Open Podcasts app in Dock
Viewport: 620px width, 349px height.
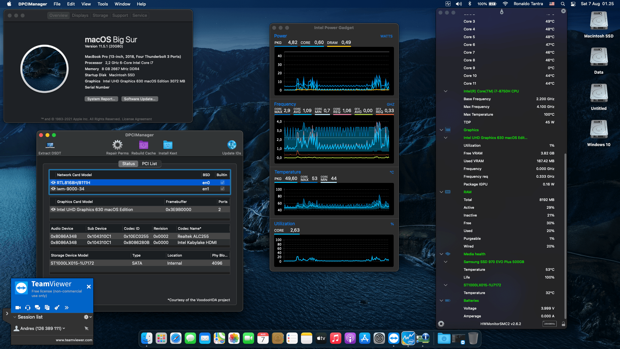point(350,338)
